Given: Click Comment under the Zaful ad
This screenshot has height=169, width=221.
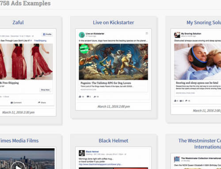Looking at the screenshot, I should [16, 102].
